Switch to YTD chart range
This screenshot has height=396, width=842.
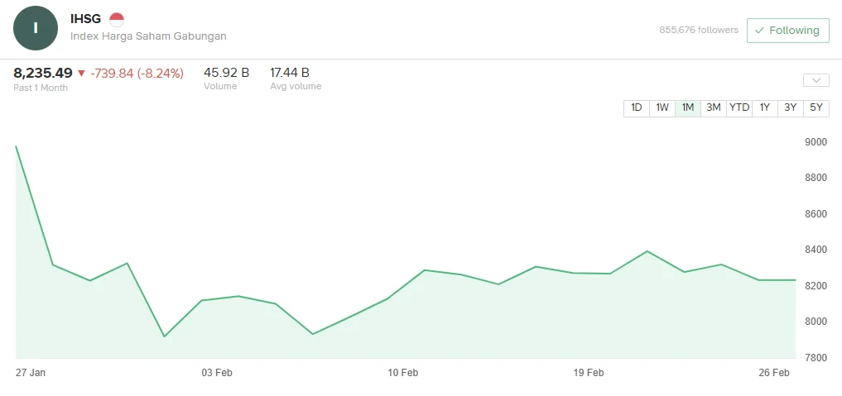click(x=739, y=107)
